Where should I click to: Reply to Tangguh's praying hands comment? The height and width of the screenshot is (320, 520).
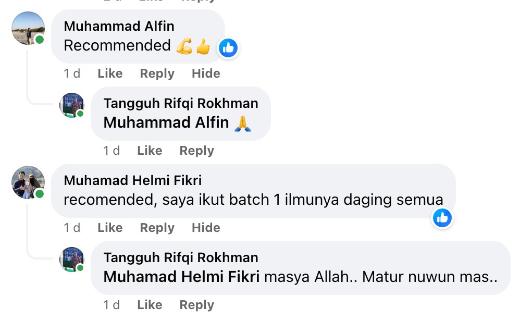(196, 151)
